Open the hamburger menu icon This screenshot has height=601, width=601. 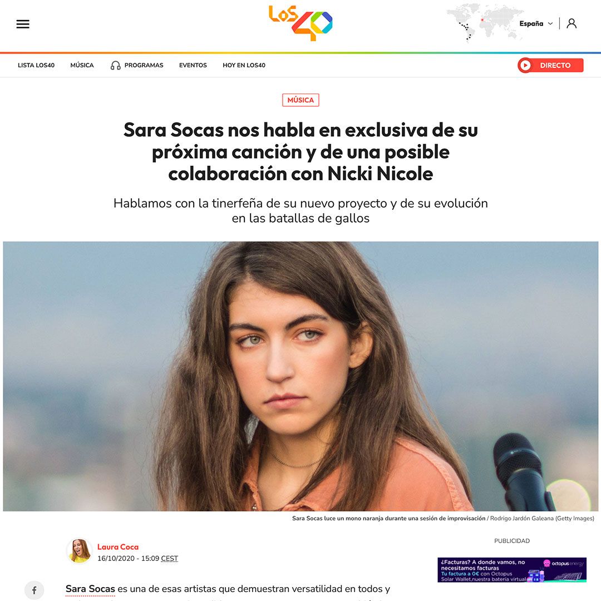(x=23, y=24)
